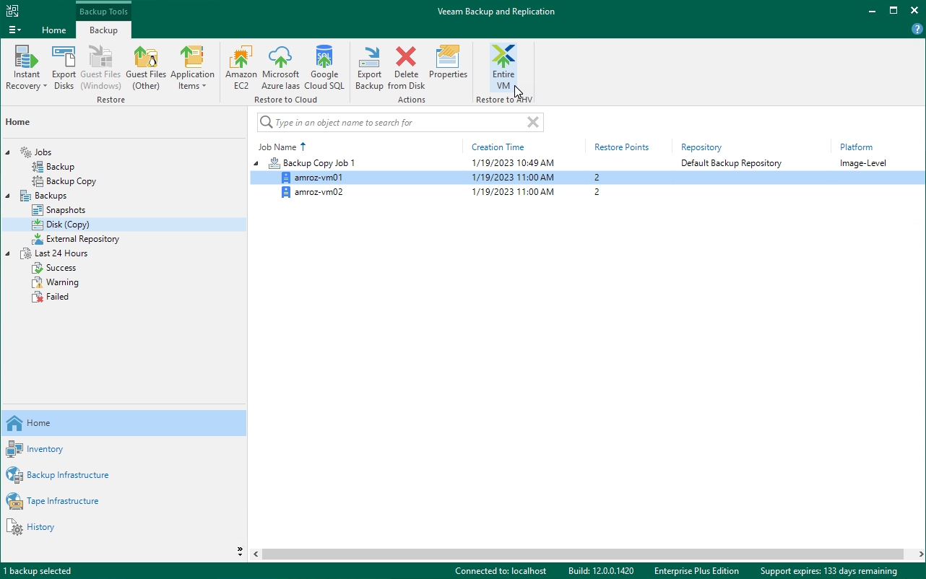
Task: Open the History view
Action: [124, 527]
